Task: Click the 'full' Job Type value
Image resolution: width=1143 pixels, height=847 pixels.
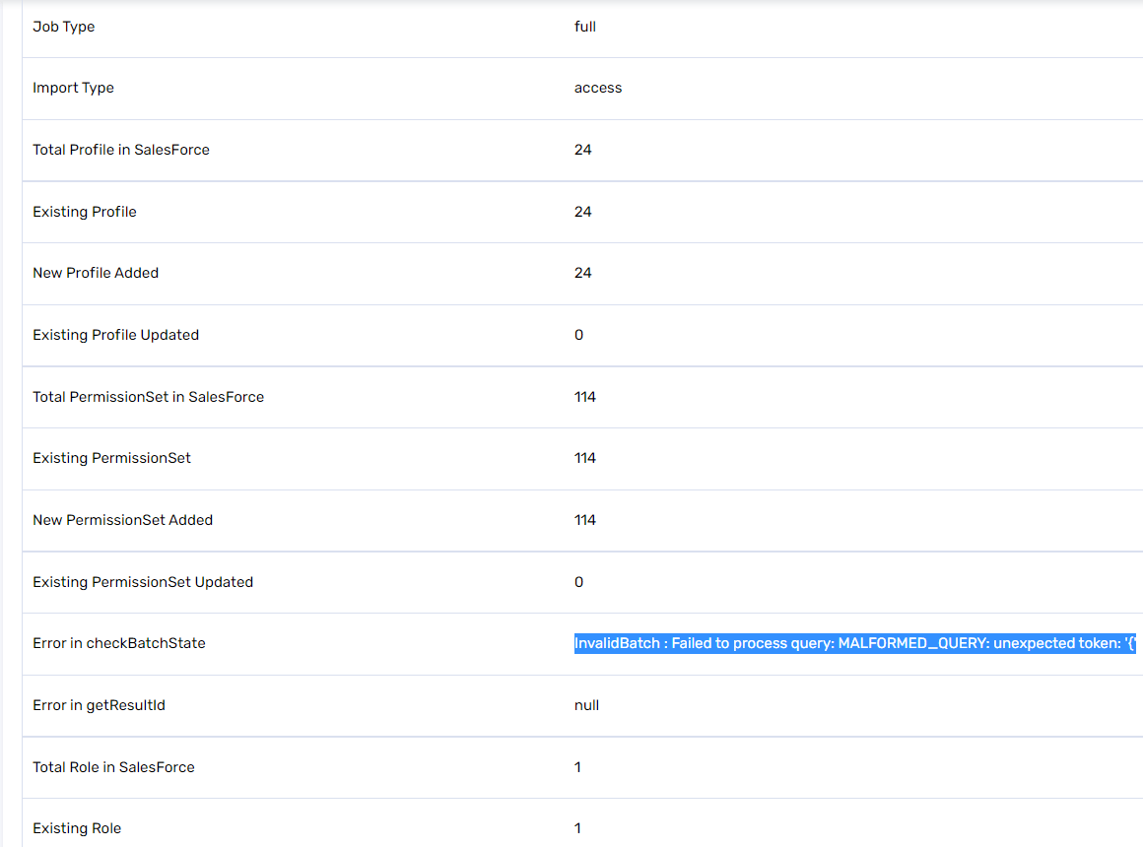Action: coord(584,27)
